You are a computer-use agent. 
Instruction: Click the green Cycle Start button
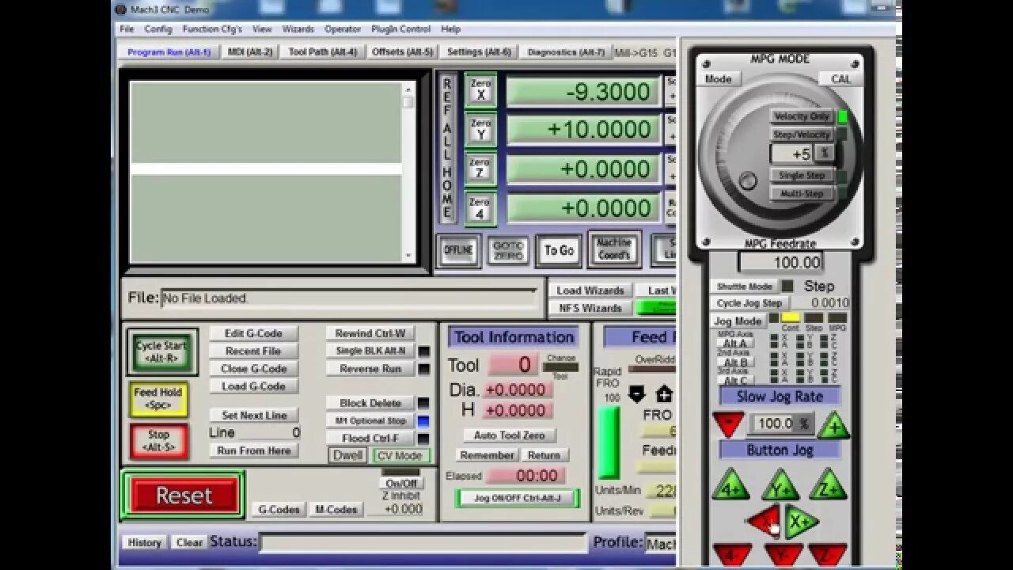[x=161, y=351]
